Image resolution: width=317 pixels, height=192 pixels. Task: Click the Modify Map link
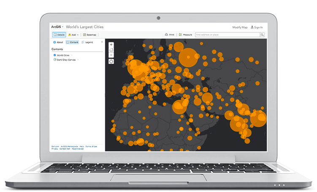pos(240,27)
